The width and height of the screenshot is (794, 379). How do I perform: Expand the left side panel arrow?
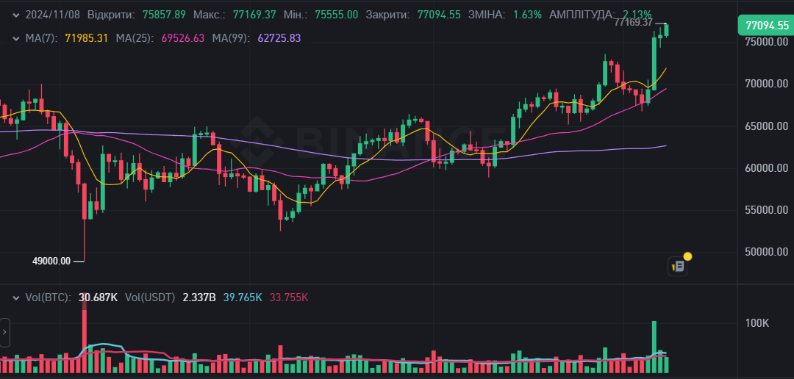[x=4, y=332]
